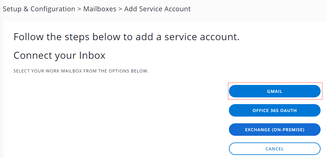Select the Gmail mailbox option
327x158 pixels.
pos(274,91)
